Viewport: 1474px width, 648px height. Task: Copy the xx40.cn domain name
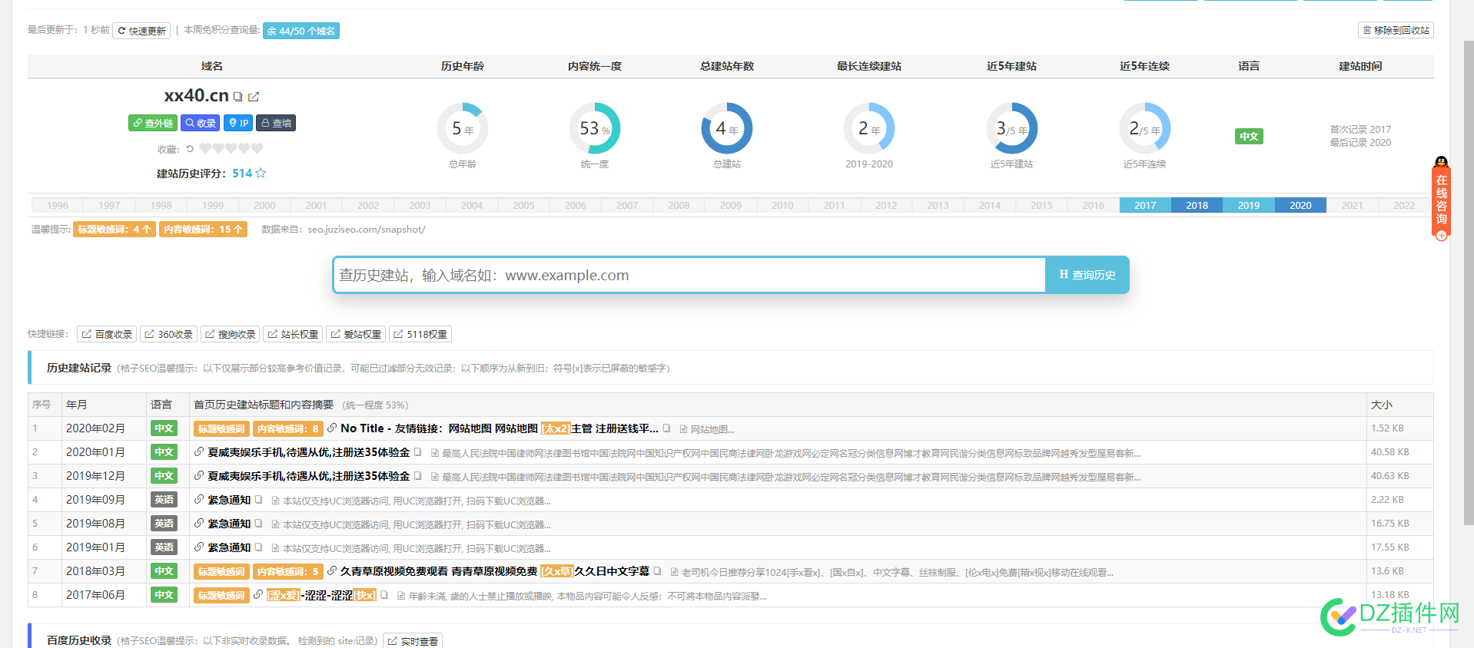(238, 97)
